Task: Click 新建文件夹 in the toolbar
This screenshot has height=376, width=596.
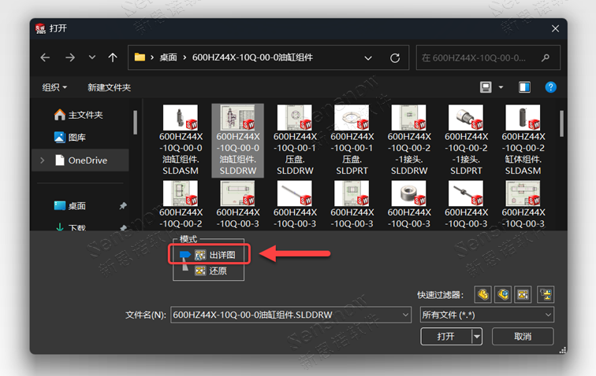Action: pos(109,87)
